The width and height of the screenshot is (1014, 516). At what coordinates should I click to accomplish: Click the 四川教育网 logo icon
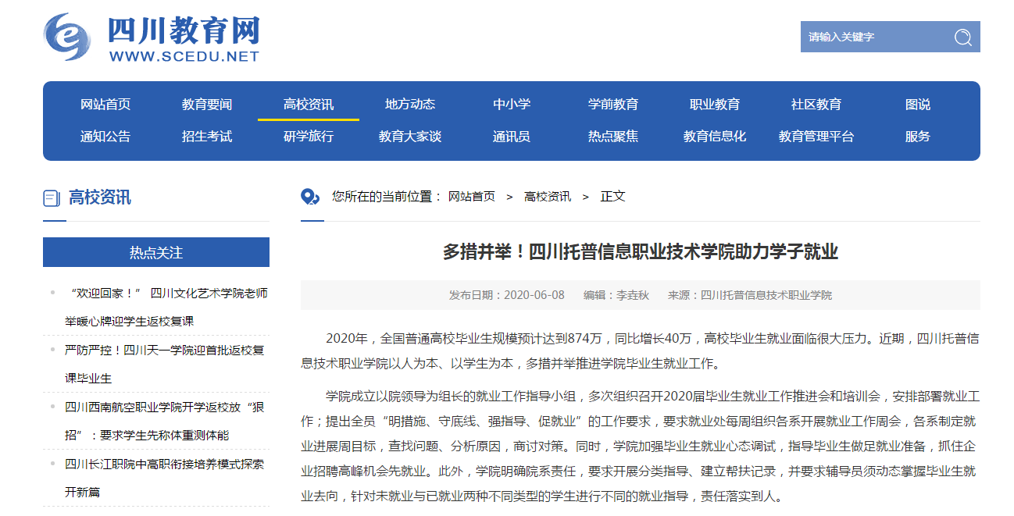coord(67,37)
